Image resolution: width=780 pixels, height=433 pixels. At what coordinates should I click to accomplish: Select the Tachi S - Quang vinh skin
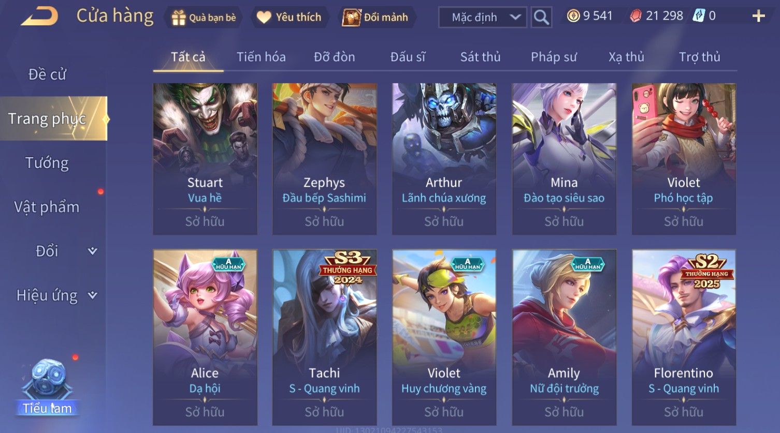(x=325, y=337)
